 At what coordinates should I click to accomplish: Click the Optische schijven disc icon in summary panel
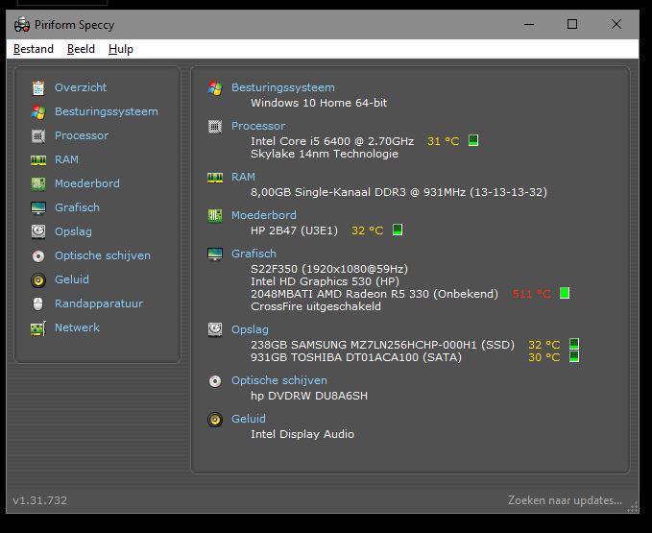coord(215,381)
